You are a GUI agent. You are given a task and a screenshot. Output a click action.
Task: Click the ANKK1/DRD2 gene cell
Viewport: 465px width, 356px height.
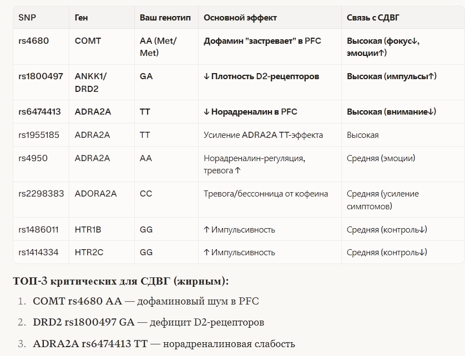point(90,82)
